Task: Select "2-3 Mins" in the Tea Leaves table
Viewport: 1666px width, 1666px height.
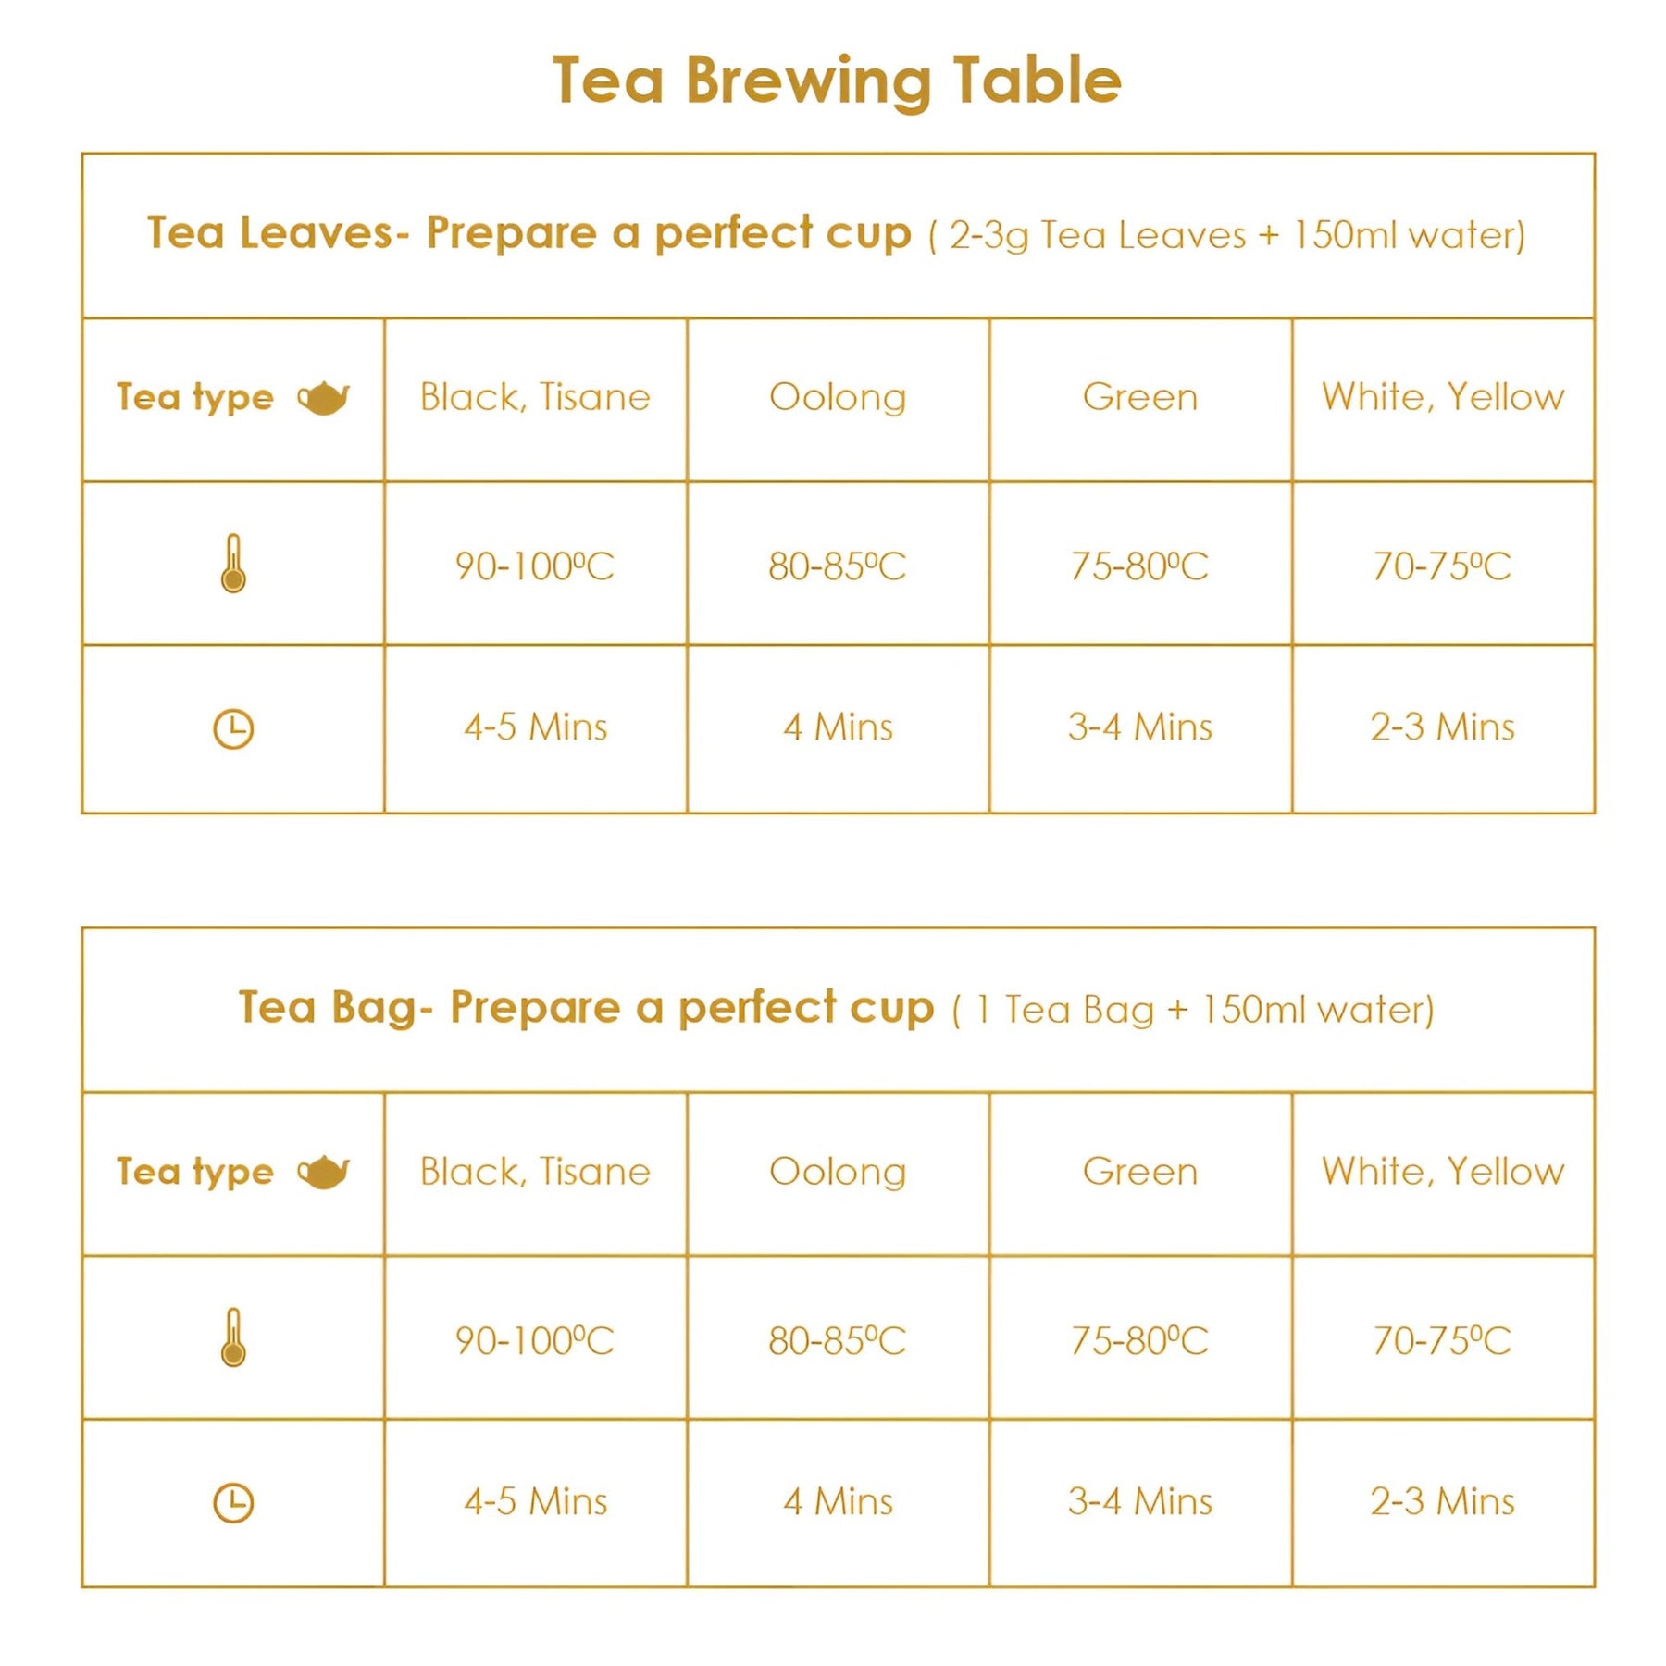Action: 1443,727
